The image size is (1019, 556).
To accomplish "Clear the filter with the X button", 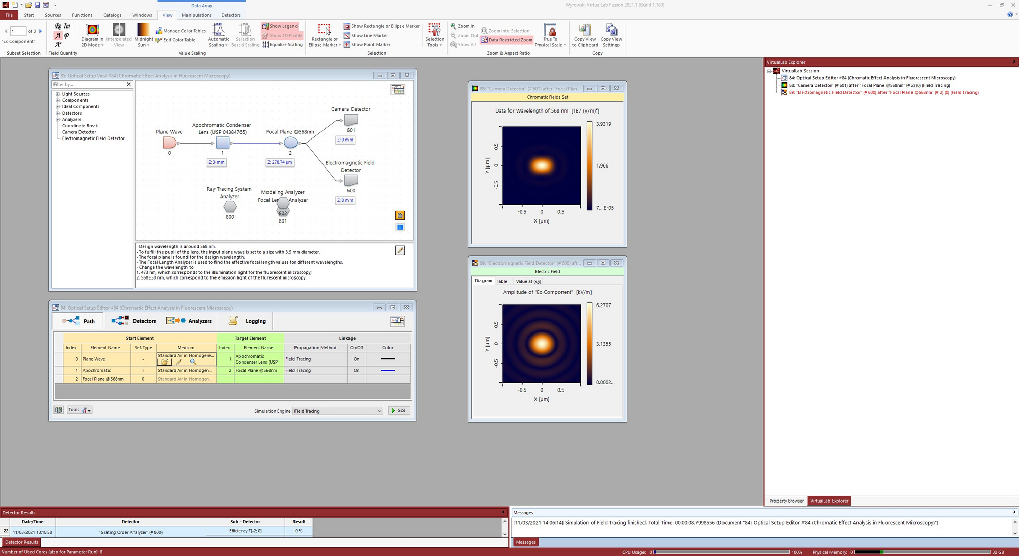I will [x=129, y=85].
